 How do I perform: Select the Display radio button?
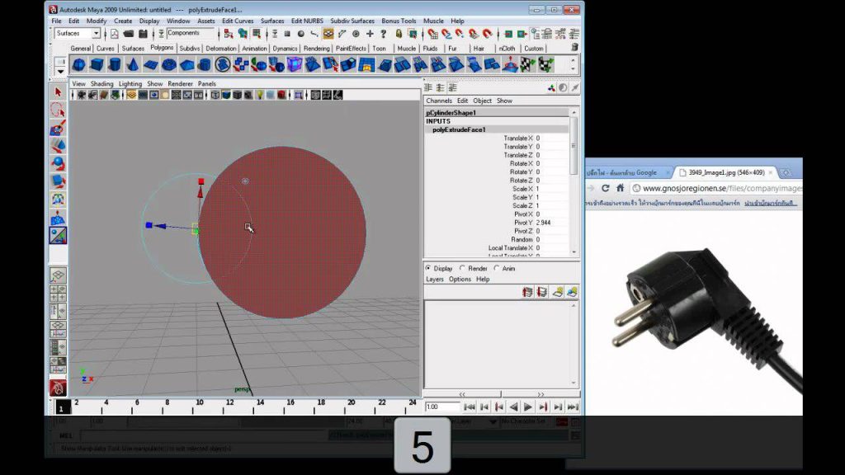(428, 268)
